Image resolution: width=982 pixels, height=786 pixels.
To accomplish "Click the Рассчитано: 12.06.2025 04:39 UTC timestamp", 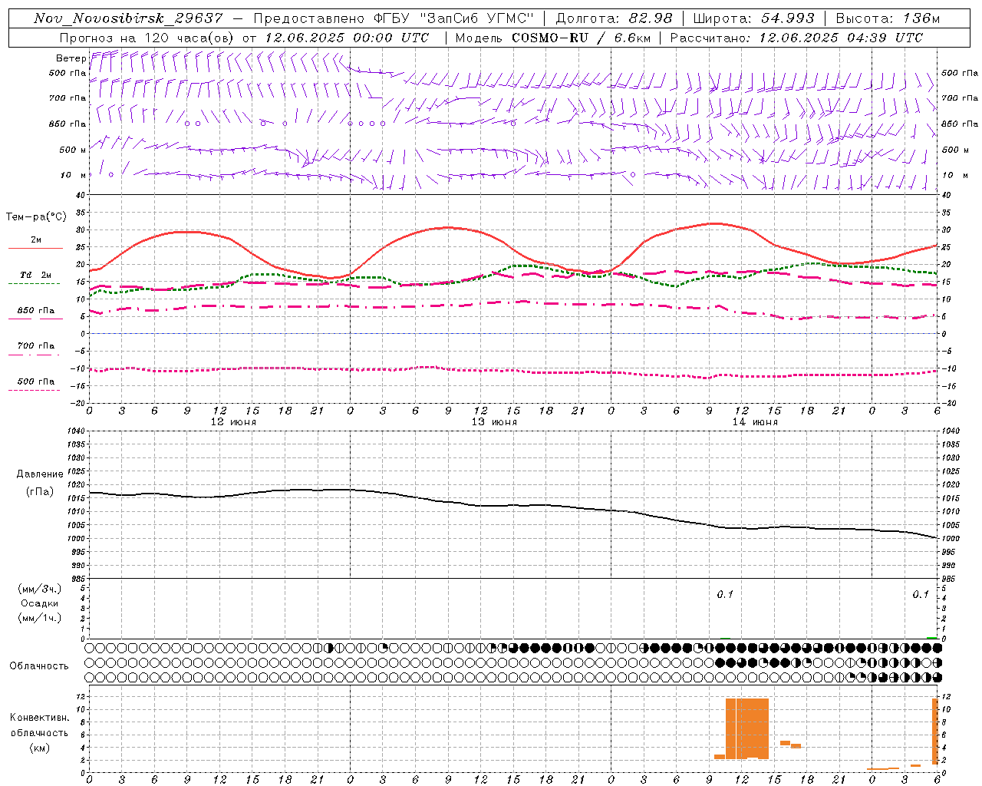I will (x=796, y=38).
